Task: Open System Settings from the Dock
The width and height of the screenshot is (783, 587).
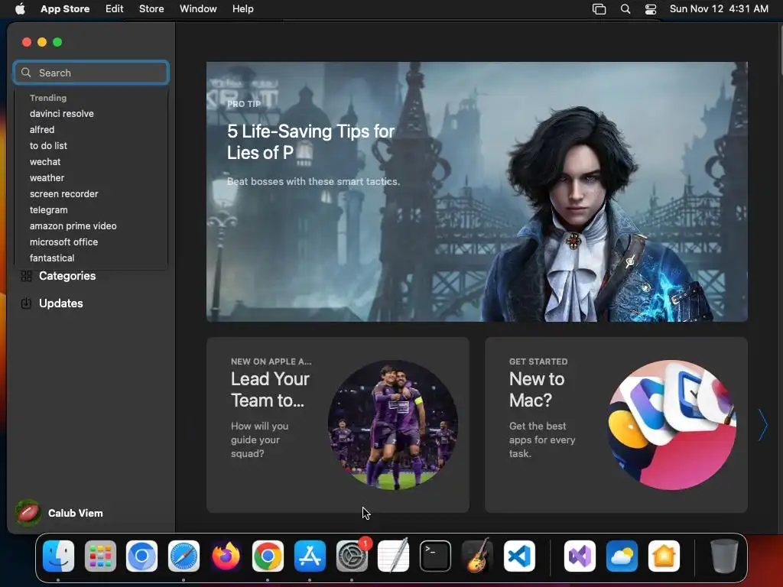Action: tap(352, 556)
